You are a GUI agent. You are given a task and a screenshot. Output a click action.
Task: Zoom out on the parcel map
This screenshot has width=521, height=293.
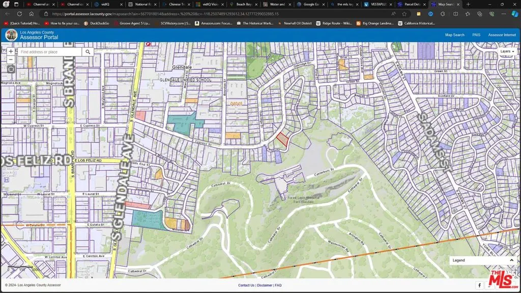[x=11, y=60]
